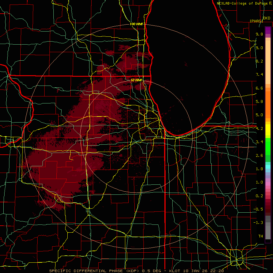
Task: Click the TH threshold label on the scale
Action: [x=261, y=236]
